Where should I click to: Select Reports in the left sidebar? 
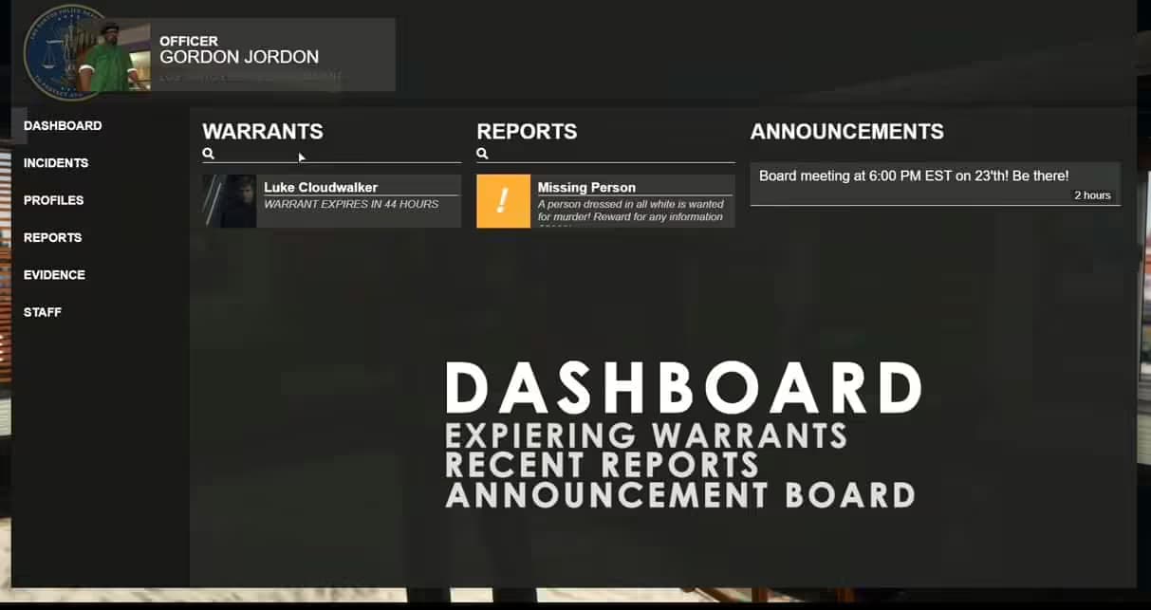(x=52, y=238)
